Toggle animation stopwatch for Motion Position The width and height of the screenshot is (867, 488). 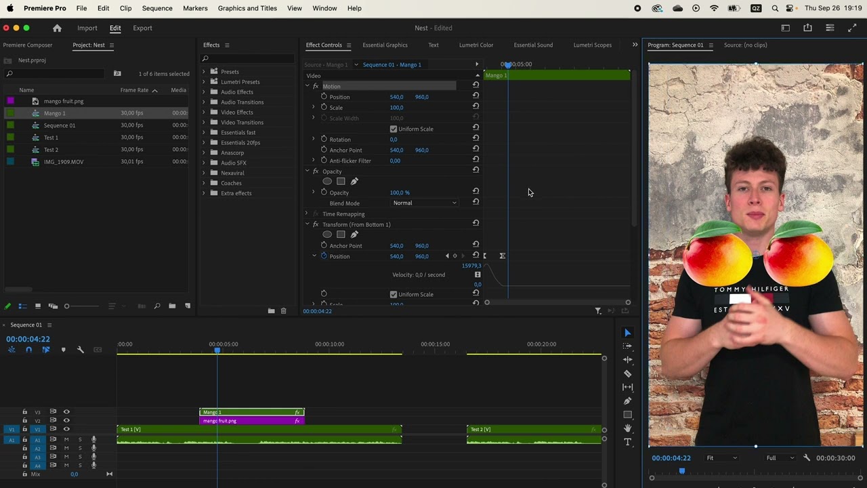[x=324, y=96]
